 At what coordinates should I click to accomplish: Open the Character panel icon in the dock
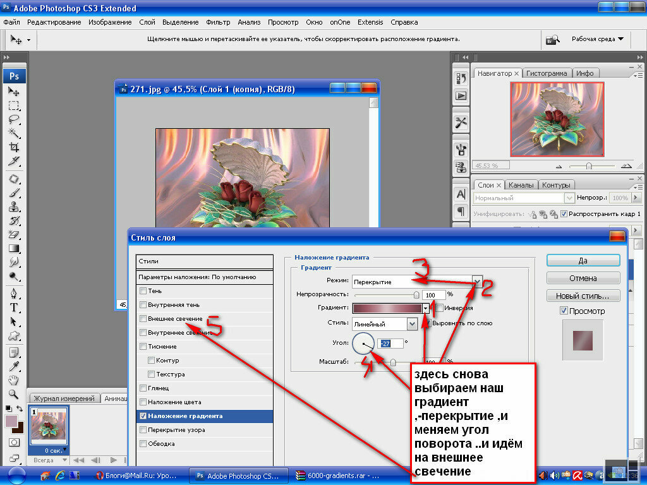click(x=461, y=195)
